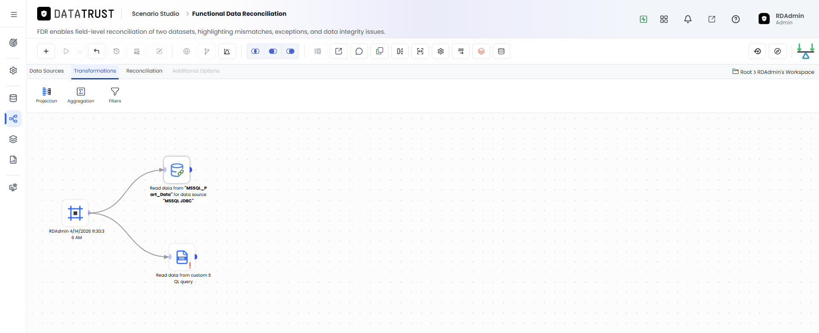The width and height of the screenshot is (819, 333).
Task: Click the green activity monitor icon
Action: (x=643, y=19)
